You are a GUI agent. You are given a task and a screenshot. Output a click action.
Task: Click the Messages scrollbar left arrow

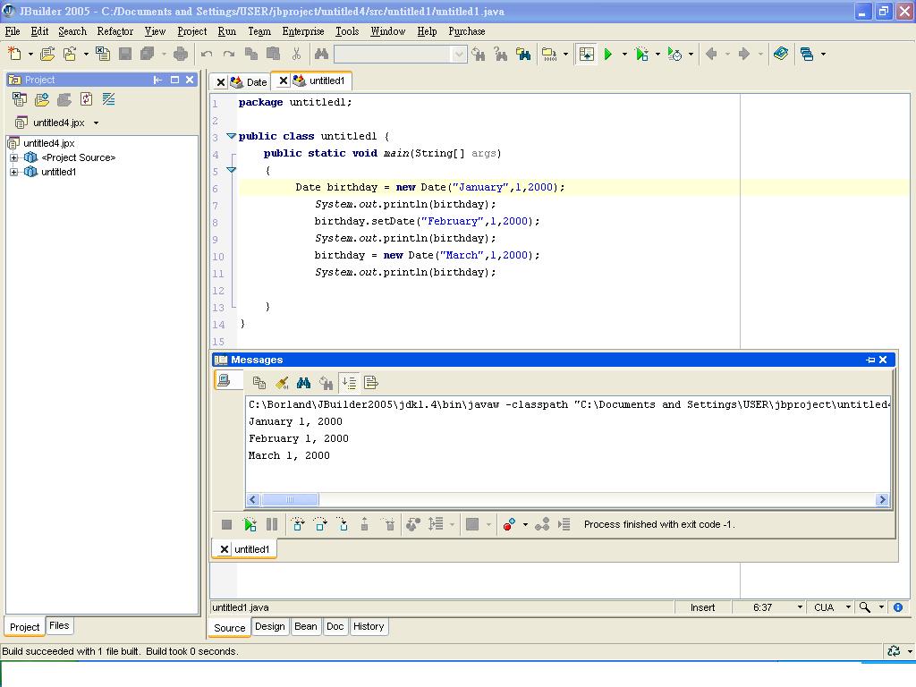pos(253,499)
